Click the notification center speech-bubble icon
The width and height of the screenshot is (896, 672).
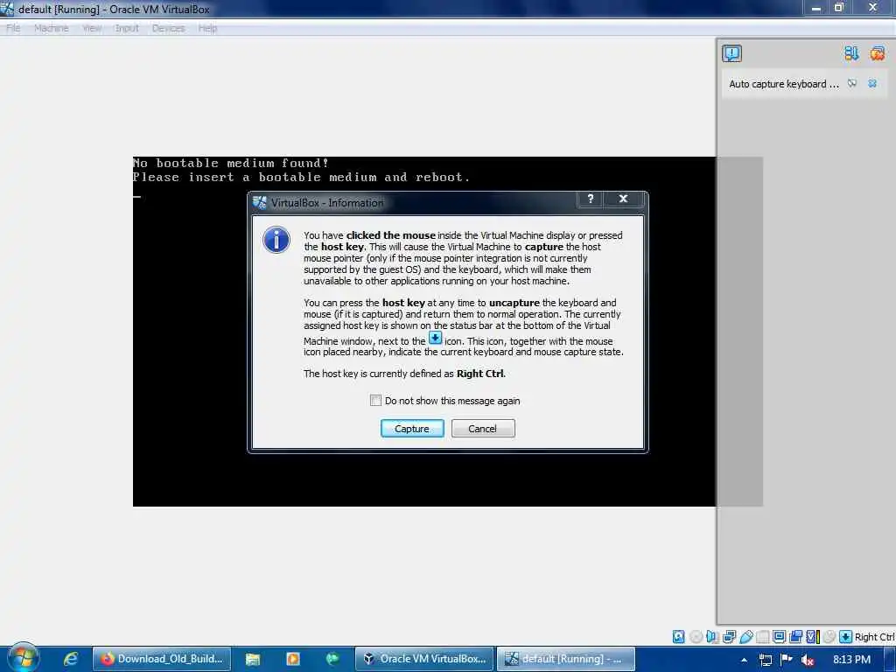pos(732,53)
